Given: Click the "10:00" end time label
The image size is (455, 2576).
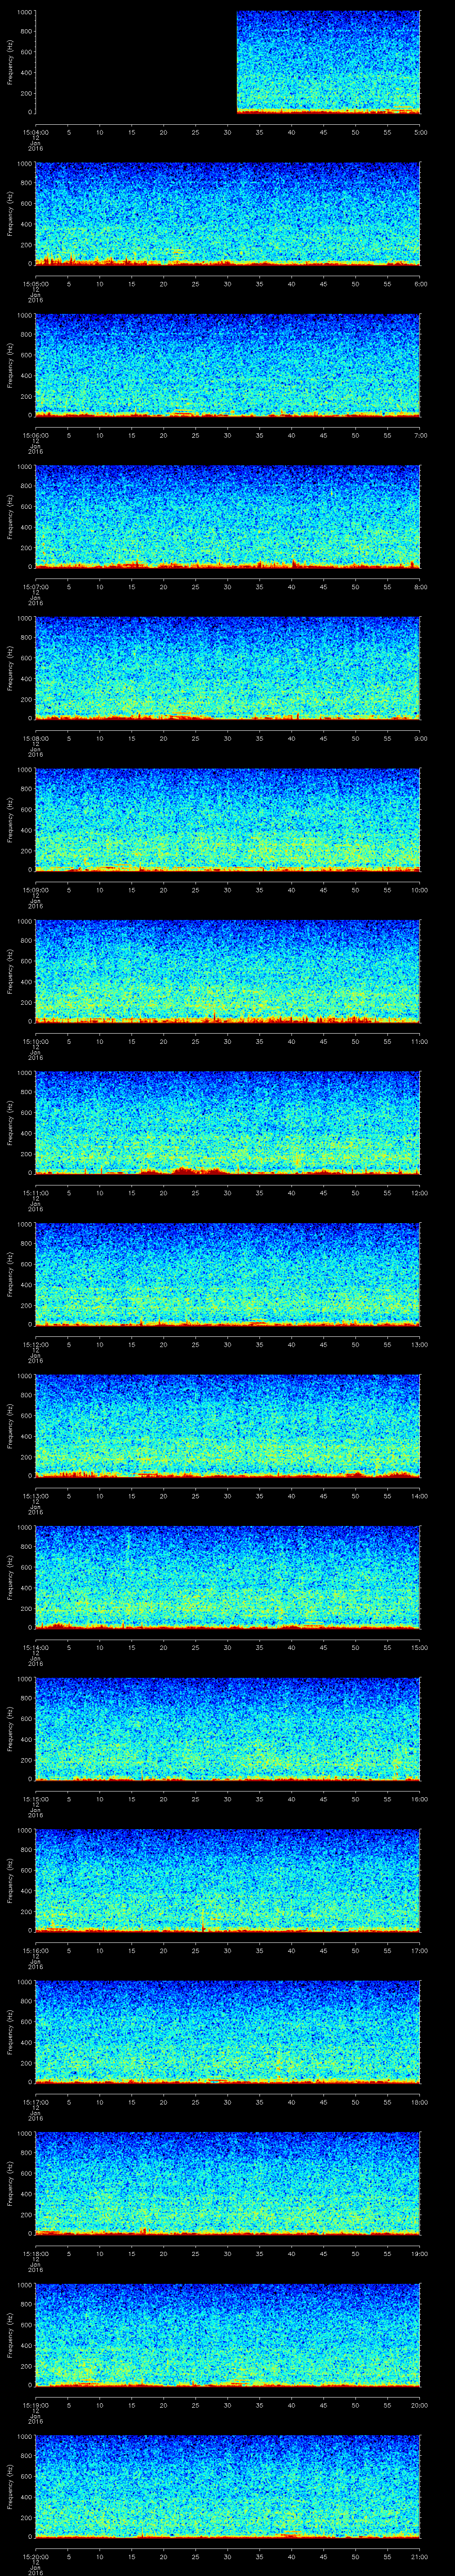Looking at the screenshot, I should pos(419,890).
